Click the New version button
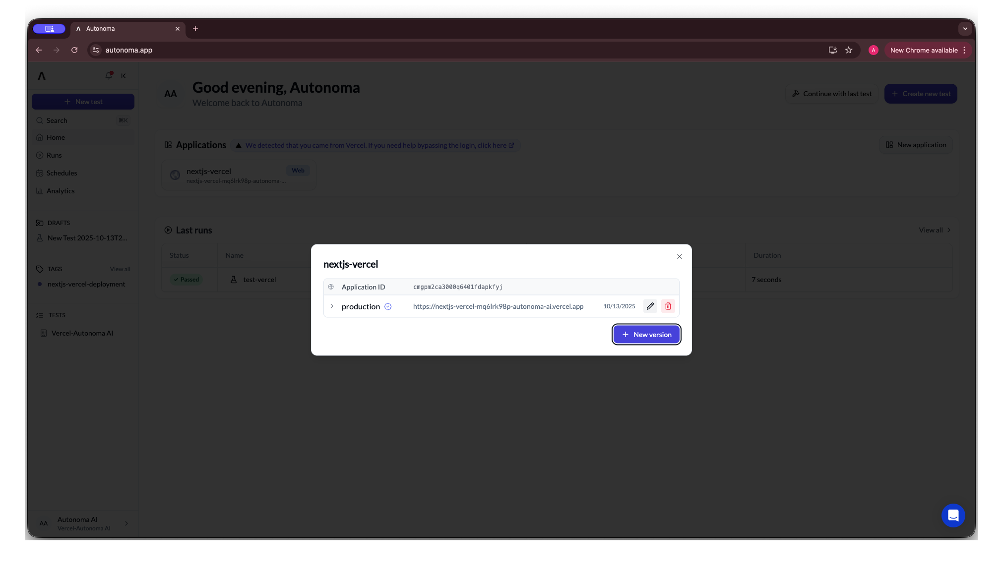 click(646, 335)
